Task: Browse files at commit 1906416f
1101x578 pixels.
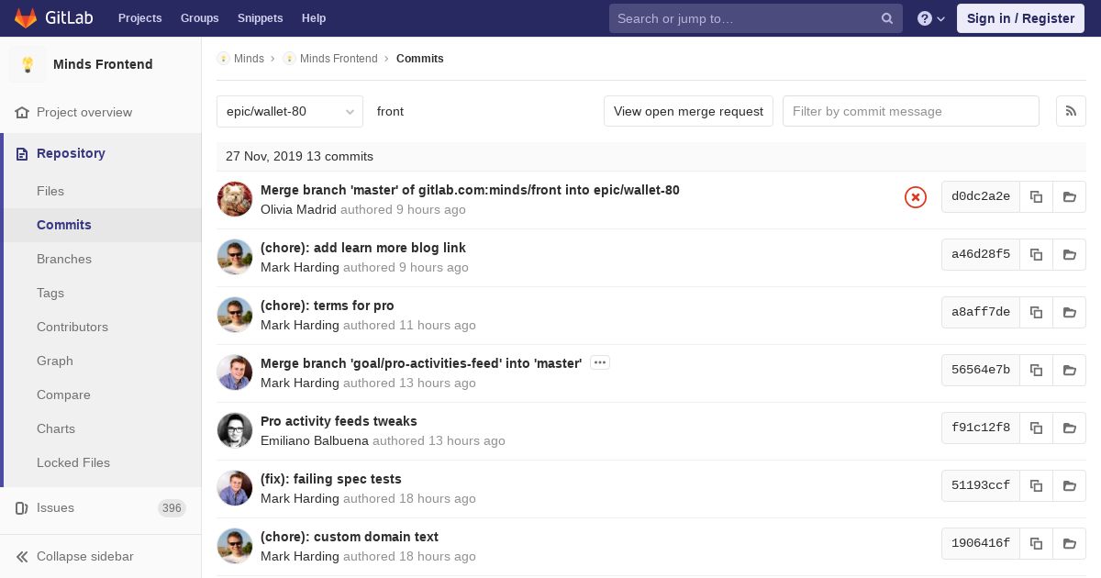Action: (1070, 543)
